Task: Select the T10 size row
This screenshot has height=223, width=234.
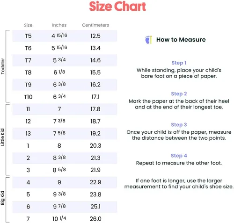Action: [65, 97]
